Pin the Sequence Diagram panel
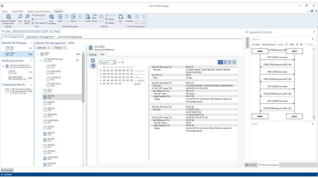Image resolution: width=318 pixels, height=179 pixels. pos(314,32)
